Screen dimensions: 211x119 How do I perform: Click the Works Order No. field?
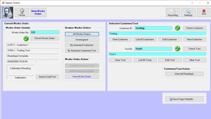[x=45, y=32]
